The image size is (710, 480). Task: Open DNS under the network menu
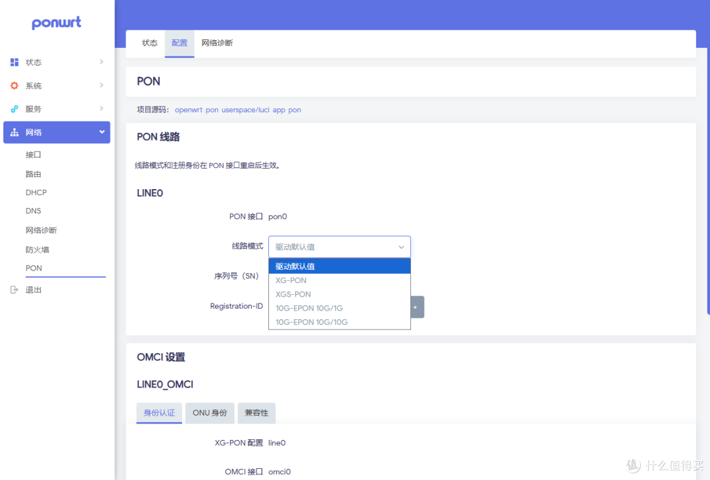(x=34, y=211)
